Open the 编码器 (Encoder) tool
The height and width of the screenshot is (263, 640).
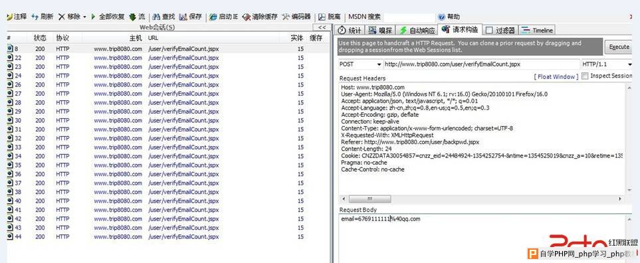(296, 17)
